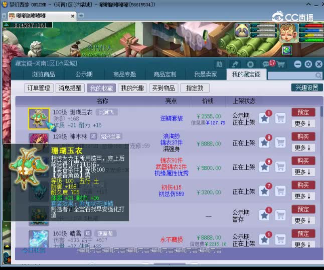Open 买到物品 section

point(164,88)
